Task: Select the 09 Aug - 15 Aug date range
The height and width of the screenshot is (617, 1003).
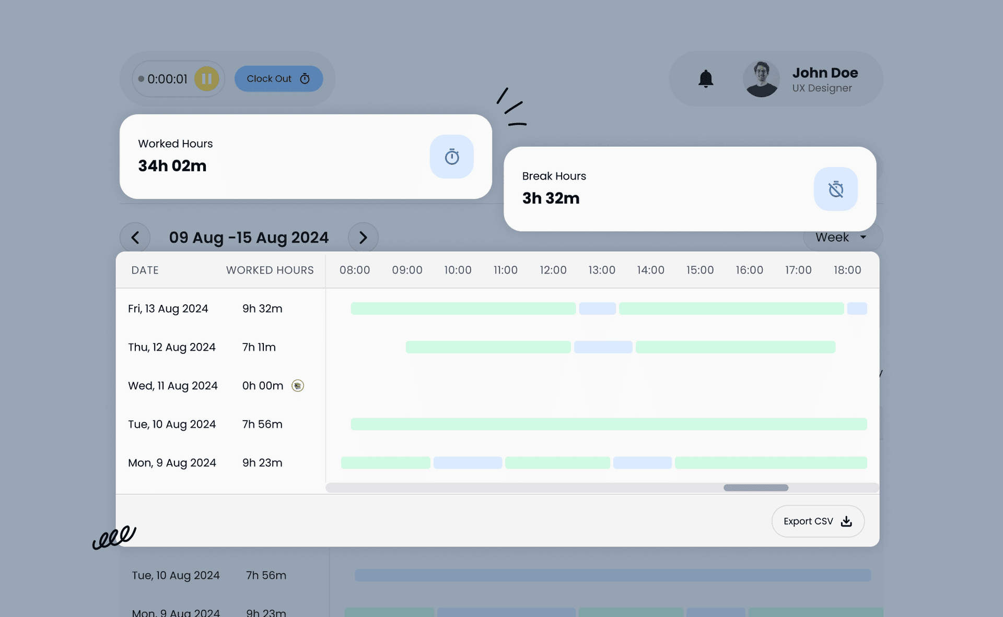Action: click(x=249, y=236)
